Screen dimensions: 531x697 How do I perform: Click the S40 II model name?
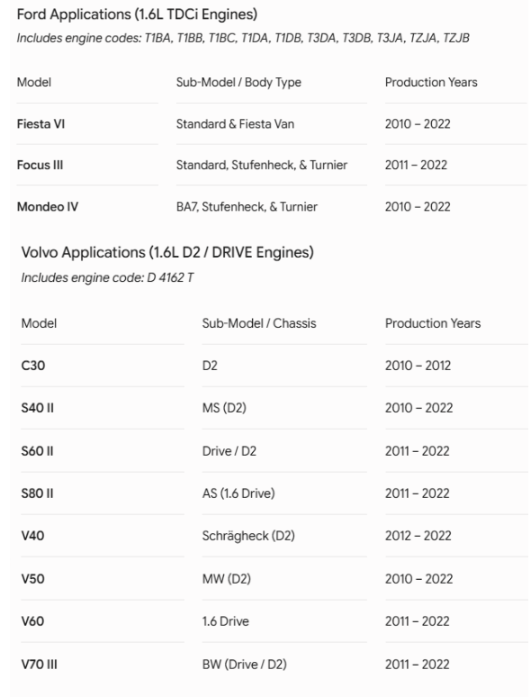[37, 408]
